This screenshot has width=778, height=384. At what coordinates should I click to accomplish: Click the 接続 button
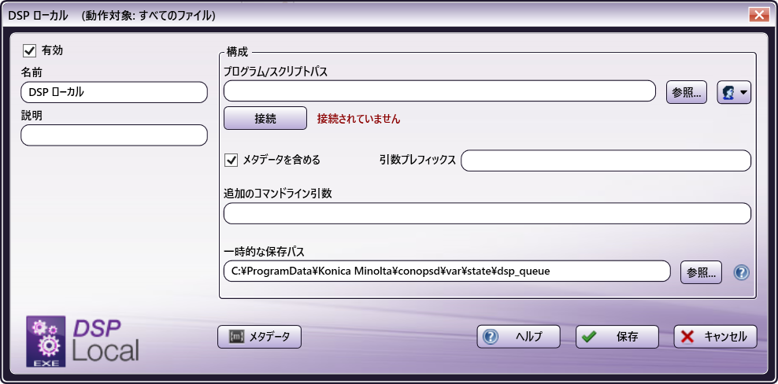265,118
